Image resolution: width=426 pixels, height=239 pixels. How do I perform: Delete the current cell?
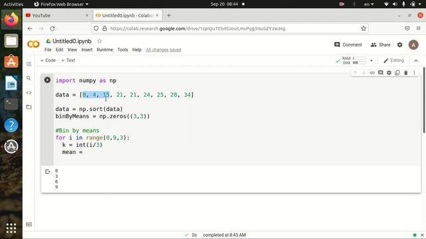tap(406, 72)
